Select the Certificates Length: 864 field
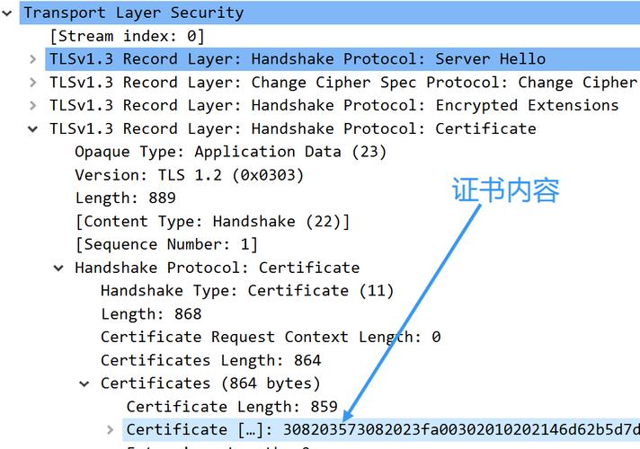 [210, 360]
